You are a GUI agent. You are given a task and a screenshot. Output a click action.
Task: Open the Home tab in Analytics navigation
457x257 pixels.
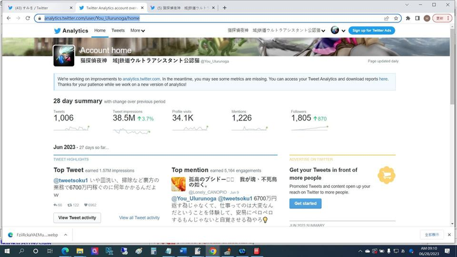100,30
